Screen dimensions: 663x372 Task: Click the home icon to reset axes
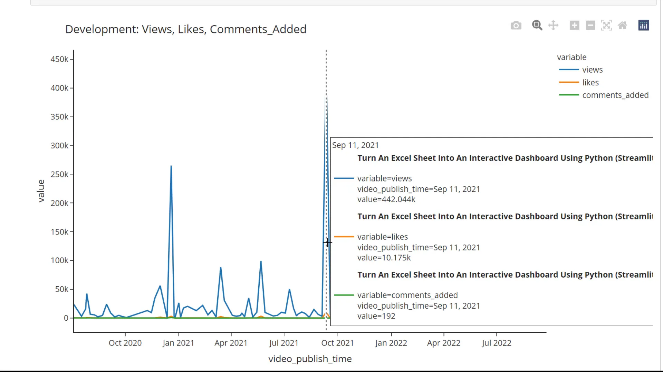(622, 25)
